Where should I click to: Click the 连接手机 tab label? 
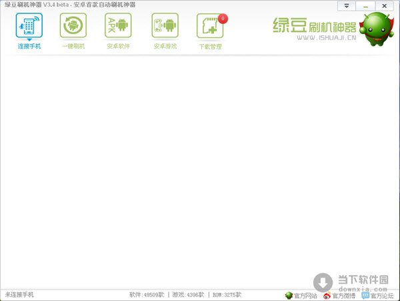29,46
